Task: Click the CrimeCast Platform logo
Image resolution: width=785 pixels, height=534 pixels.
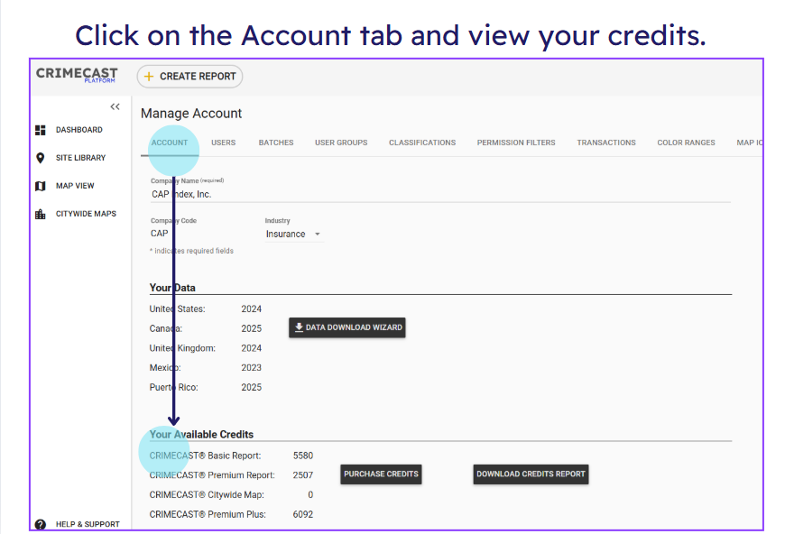Action: coord(77,75)
